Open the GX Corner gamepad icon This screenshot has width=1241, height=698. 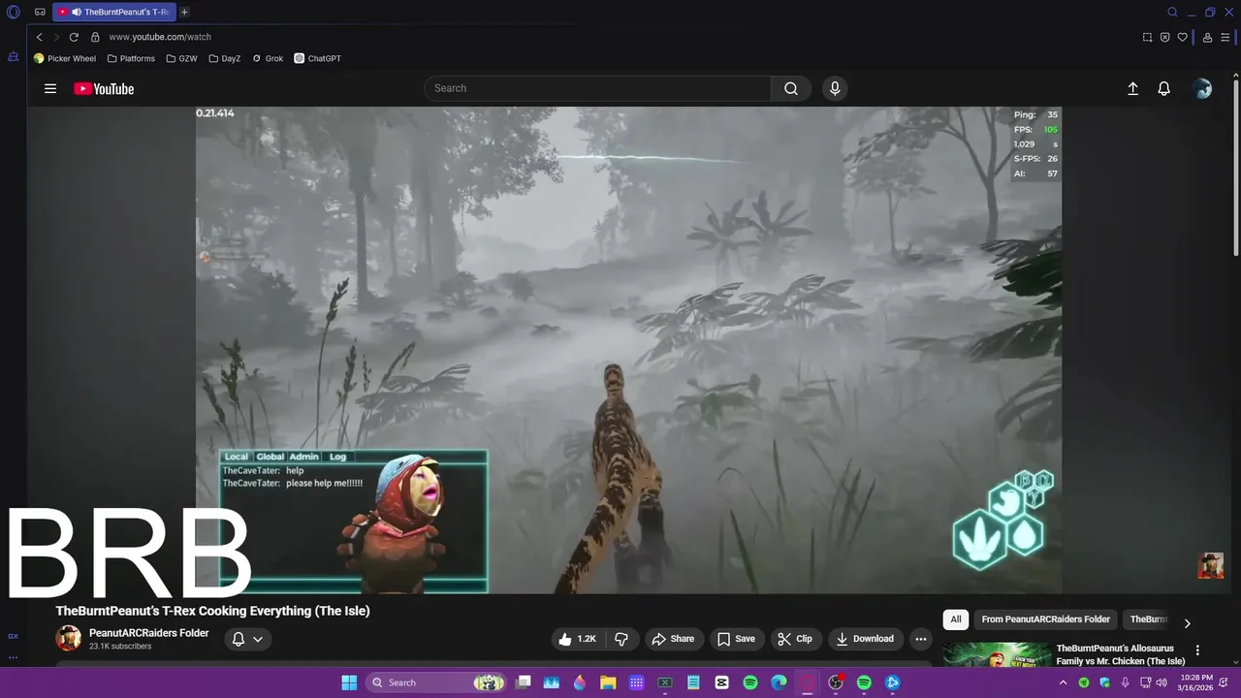click(x=40, y=13)
